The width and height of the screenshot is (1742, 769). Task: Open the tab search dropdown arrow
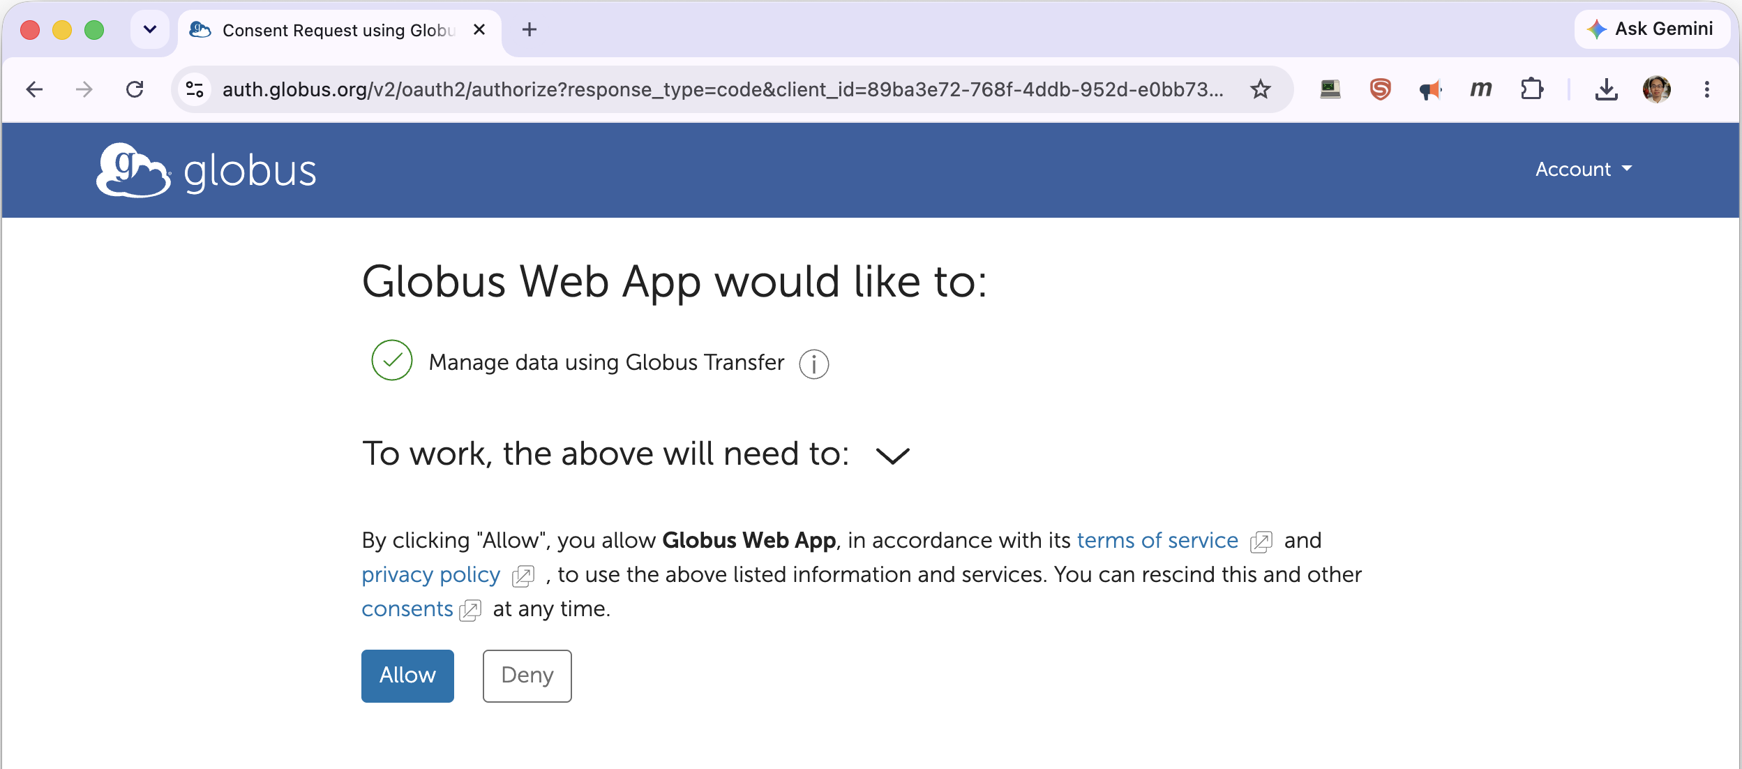pos(149,29)
